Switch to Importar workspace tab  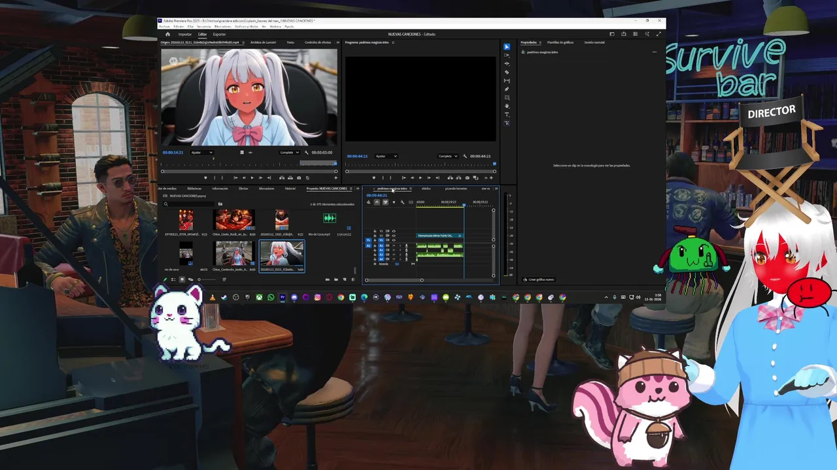pyautogui.click(x=185, y=34)
